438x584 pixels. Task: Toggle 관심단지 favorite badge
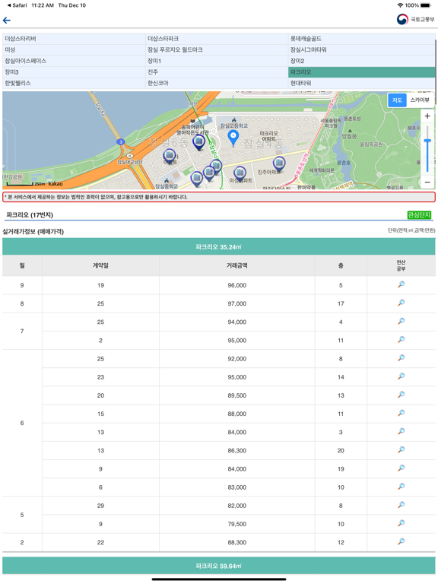(x=419, y=215)
